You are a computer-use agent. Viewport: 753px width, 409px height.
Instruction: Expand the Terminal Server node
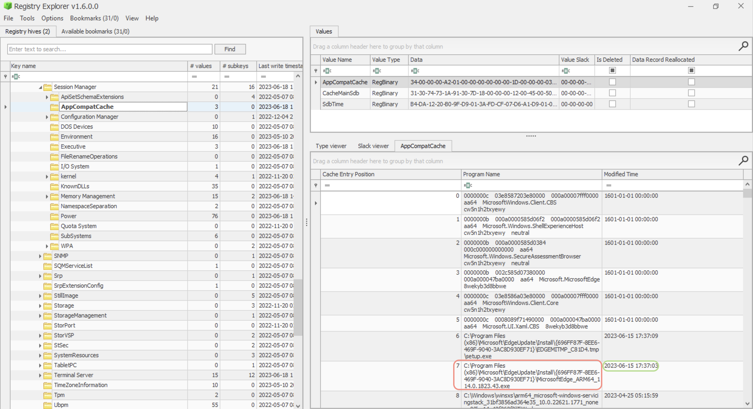40,375
